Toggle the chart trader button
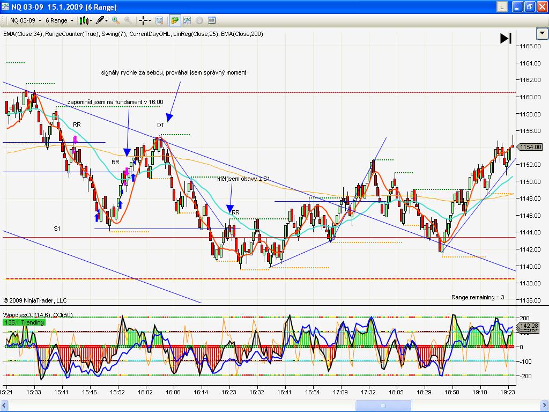549x412 pixels. [175, 20]
